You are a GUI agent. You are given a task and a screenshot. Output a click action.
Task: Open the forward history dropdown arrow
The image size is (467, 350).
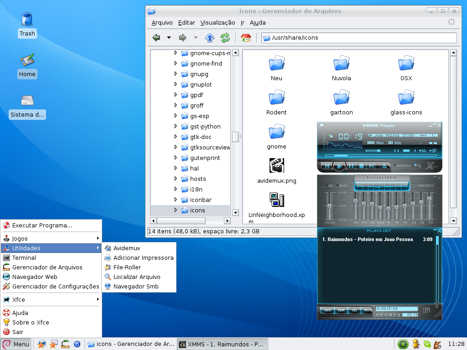(x=196, y=37)
